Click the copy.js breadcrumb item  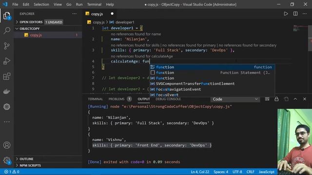pos(98,22)
